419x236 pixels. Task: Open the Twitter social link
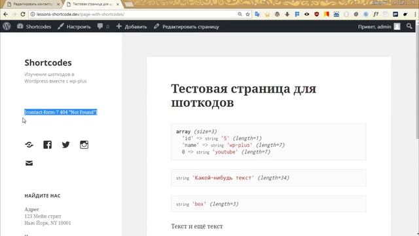pos(65,145)
